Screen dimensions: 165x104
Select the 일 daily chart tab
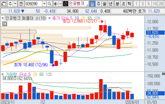92,4
